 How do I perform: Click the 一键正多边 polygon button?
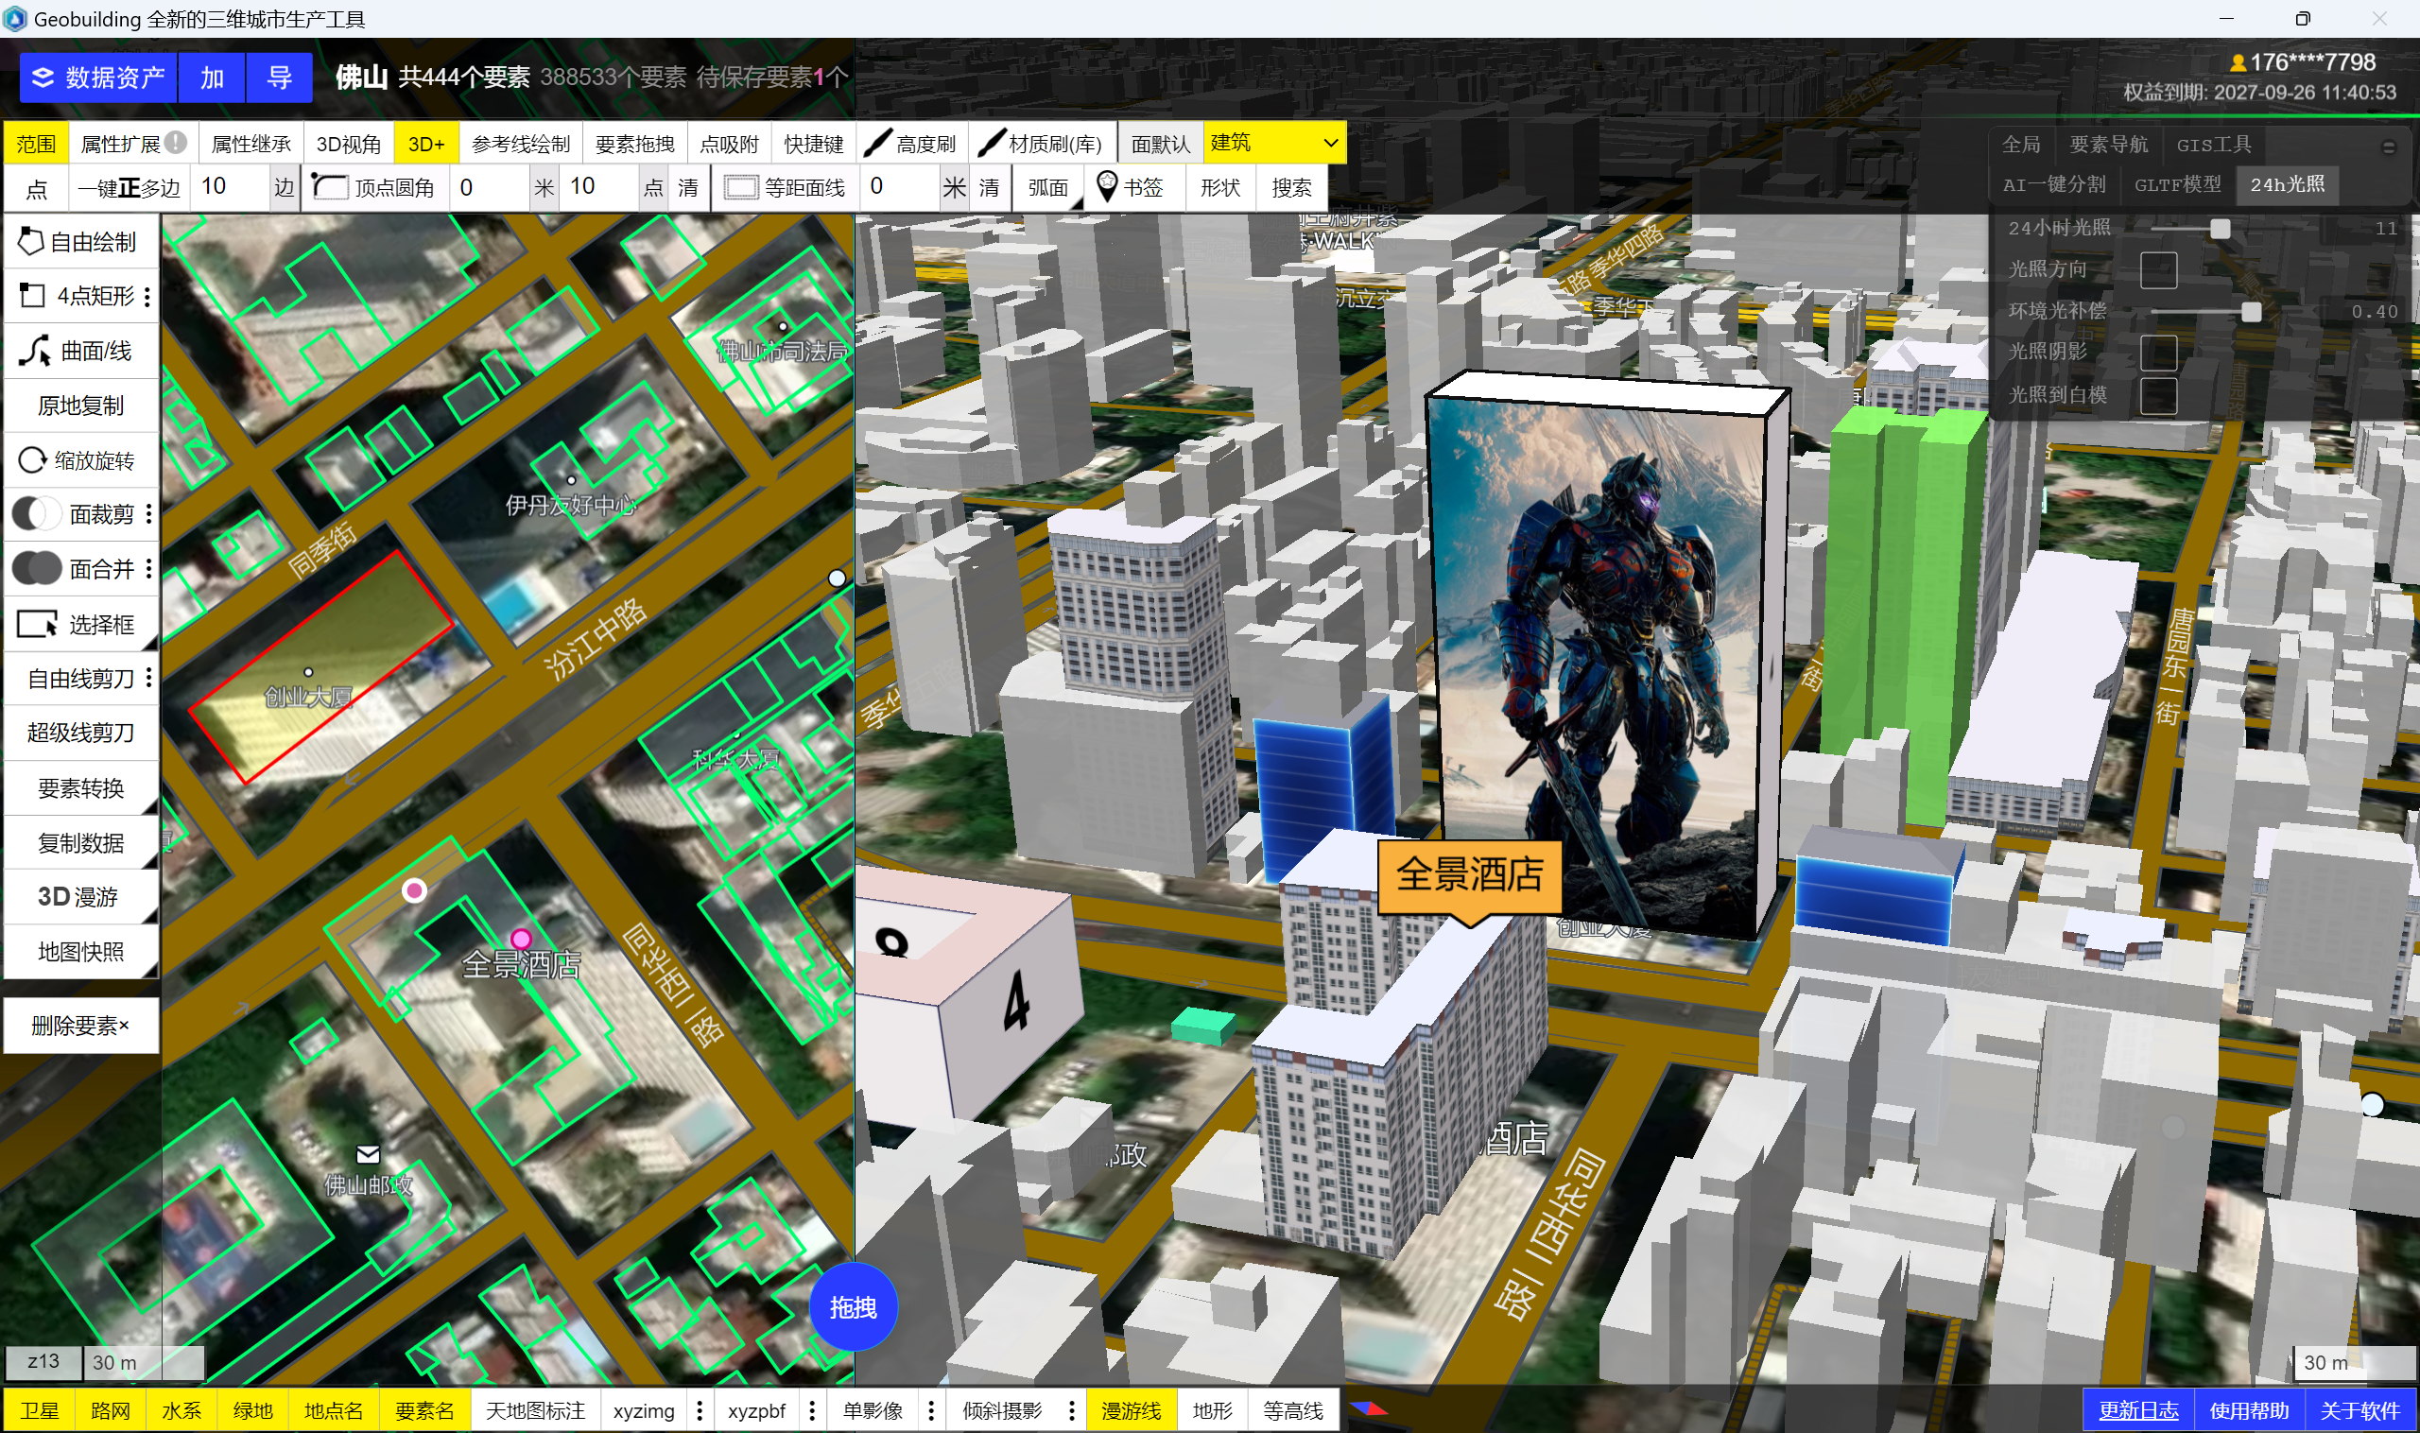129,187
